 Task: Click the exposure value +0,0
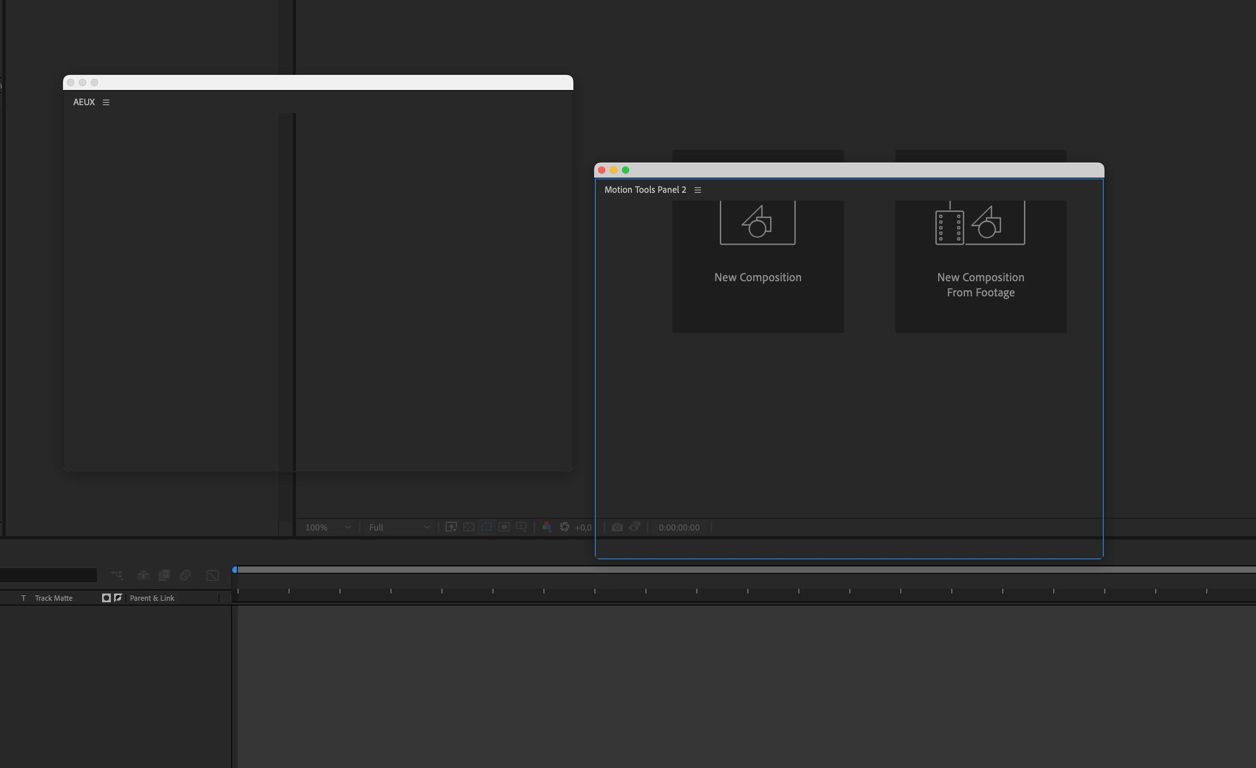(x=583, y=528)
